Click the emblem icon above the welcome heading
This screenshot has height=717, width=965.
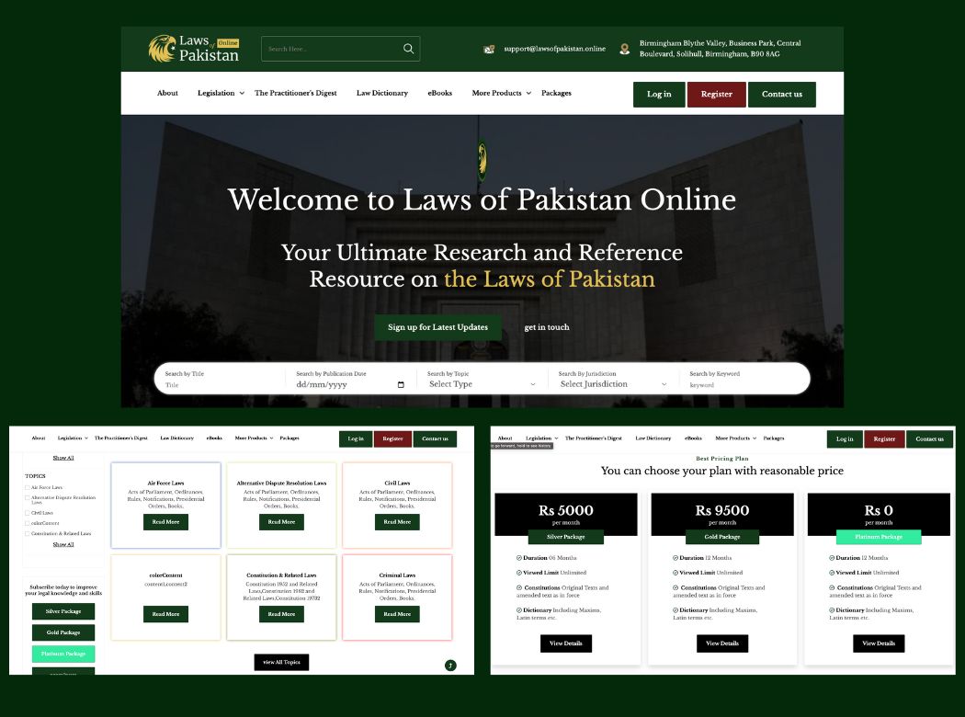[x=482, y=160]
